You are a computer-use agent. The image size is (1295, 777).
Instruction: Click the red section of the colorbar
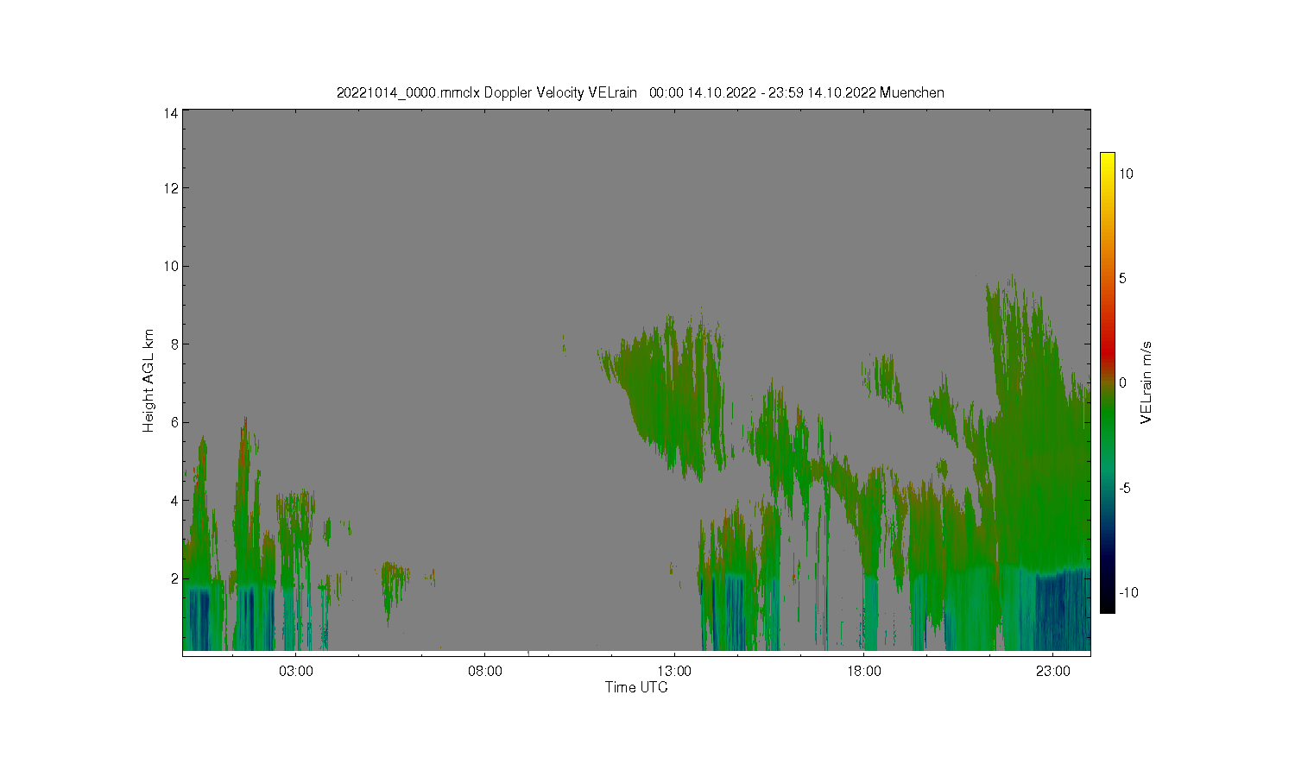[1107, 350]
